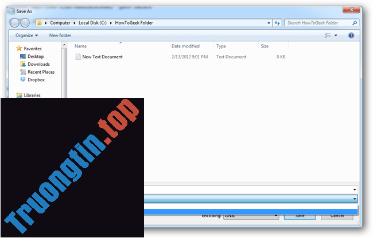This screenshot has height=238, width=373.
Task: Sort by Name column header
Action: pyautogui.click(x=81, y=46)
